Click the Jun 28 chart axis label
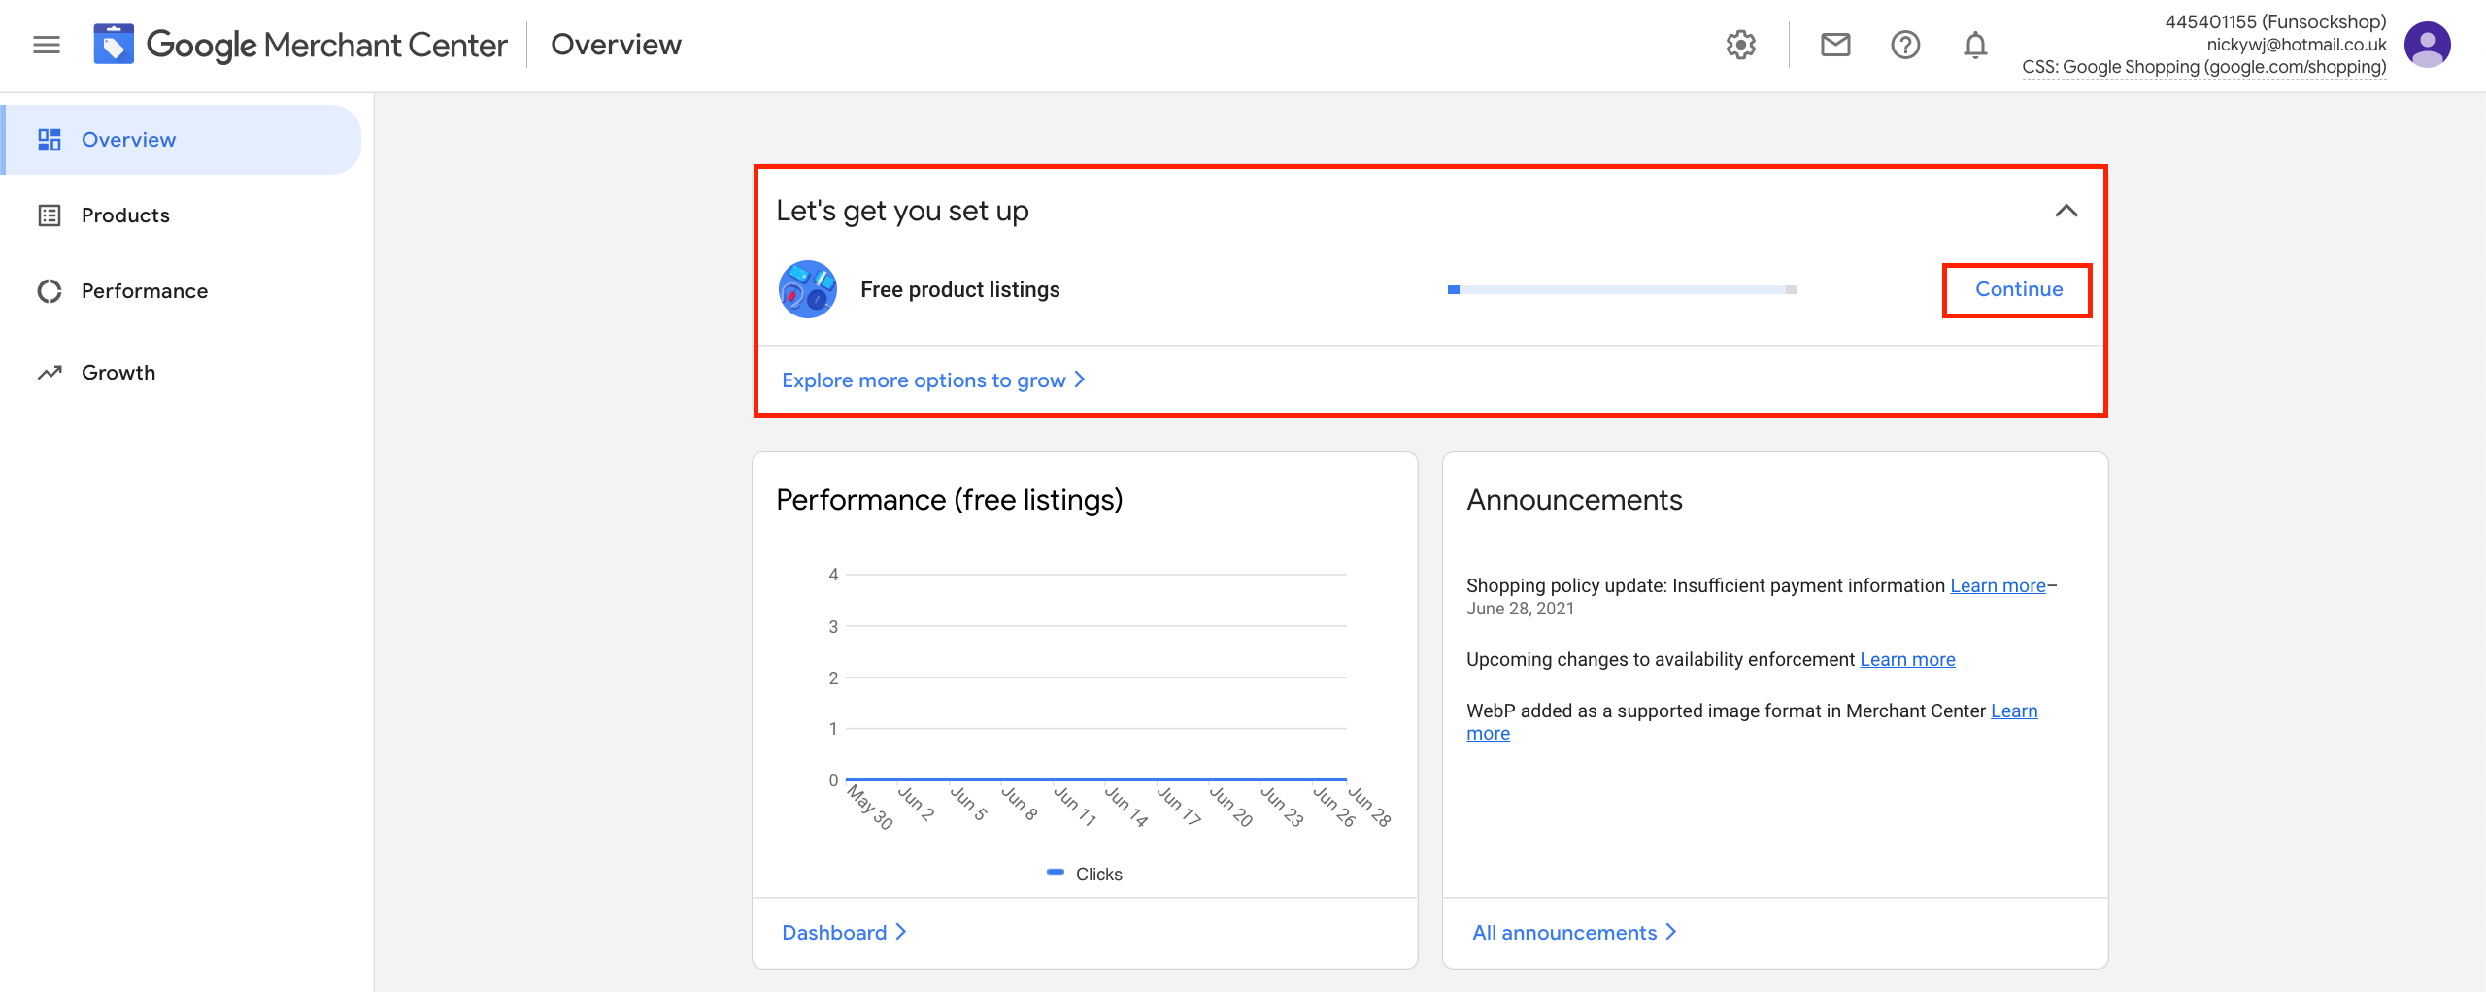 [1369, 807]
